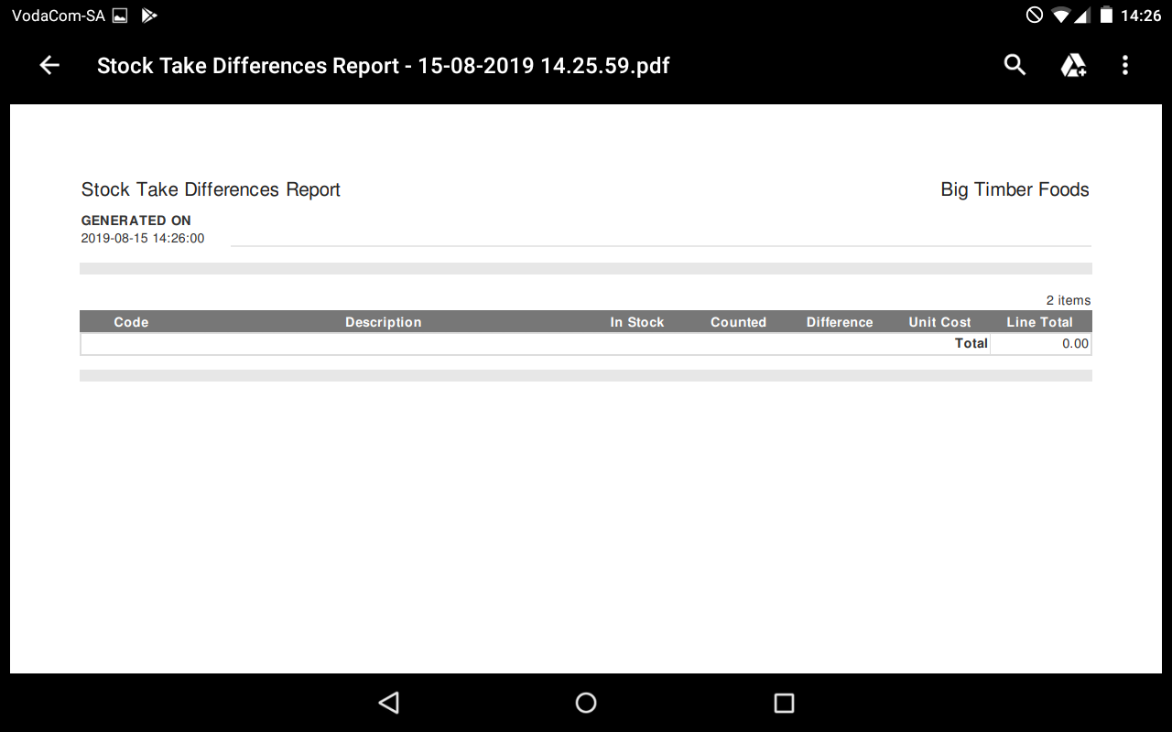Click the "Difference" column header
The width and height of the screenshot is (1172, 732).
point(840,322)
